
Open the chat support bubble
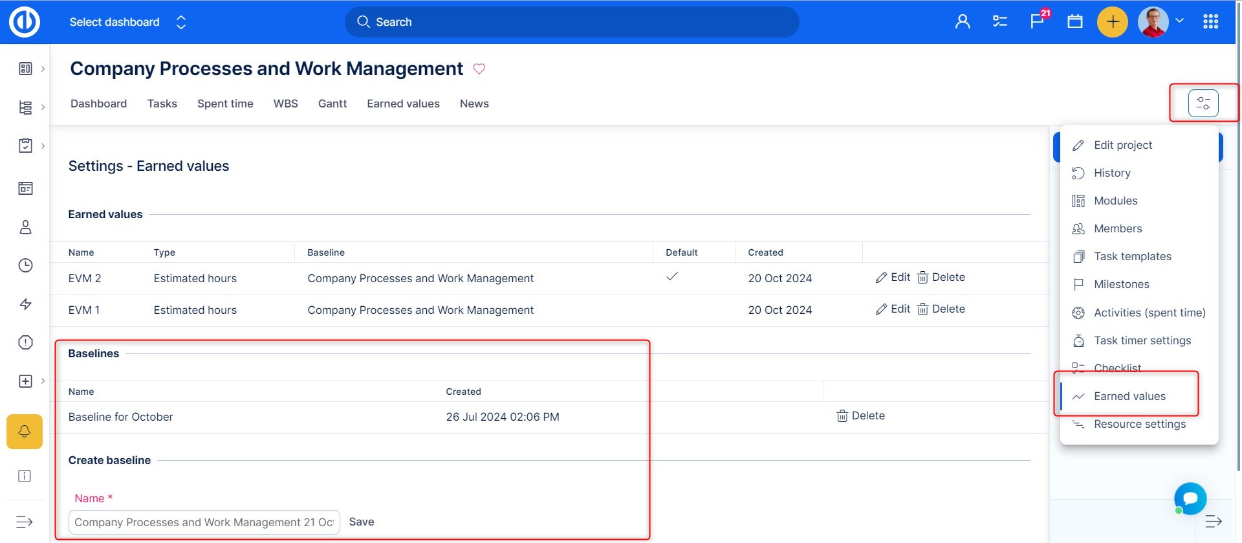pos(1190,498)
